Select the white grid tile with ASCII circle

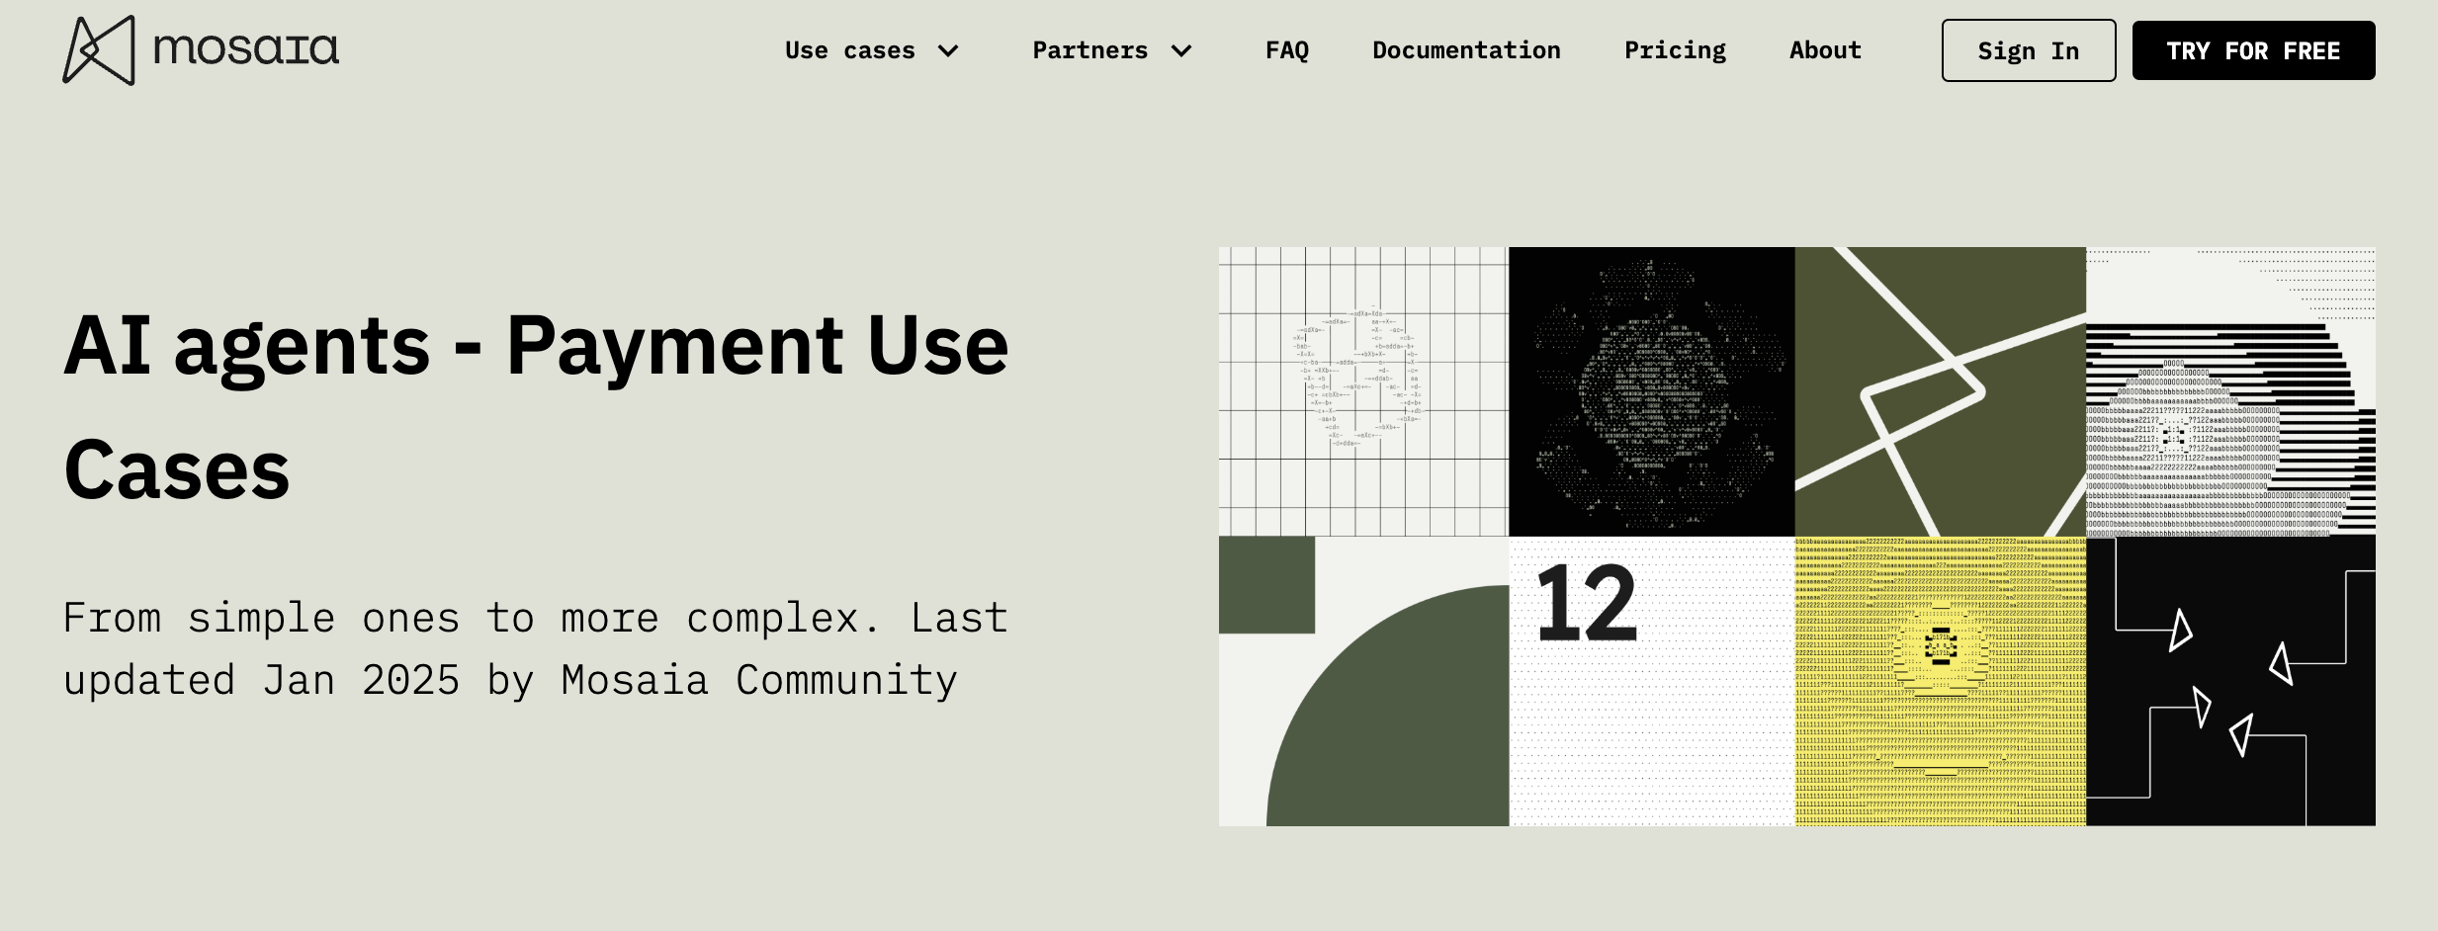coord(1363,391)
